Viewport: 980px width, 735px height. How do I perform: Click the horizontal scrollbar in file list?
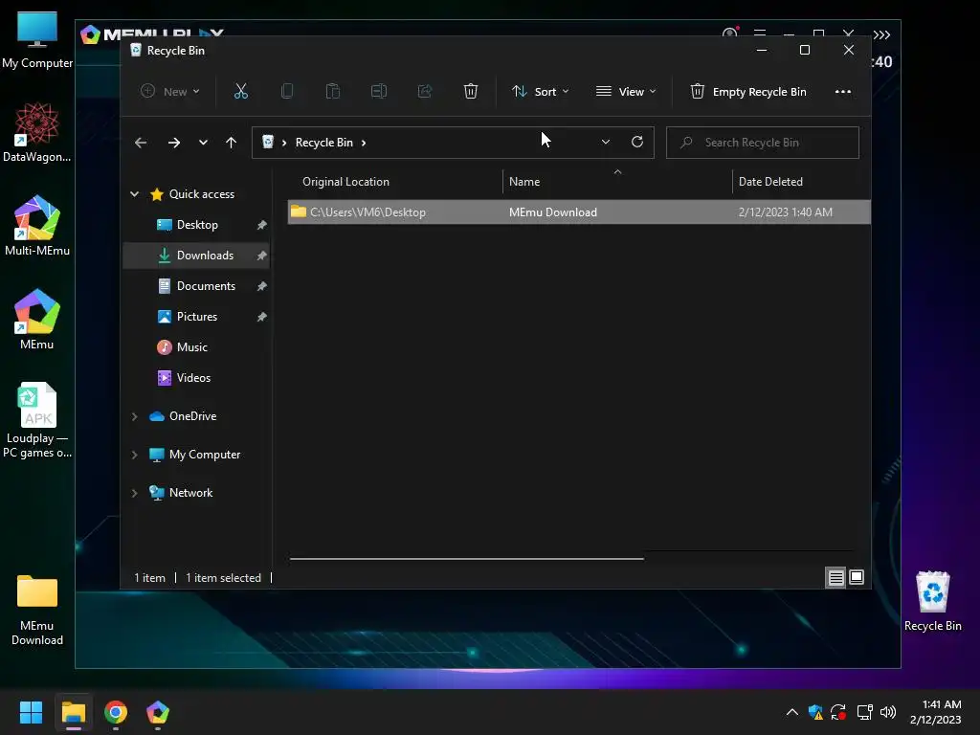(466, 559)
